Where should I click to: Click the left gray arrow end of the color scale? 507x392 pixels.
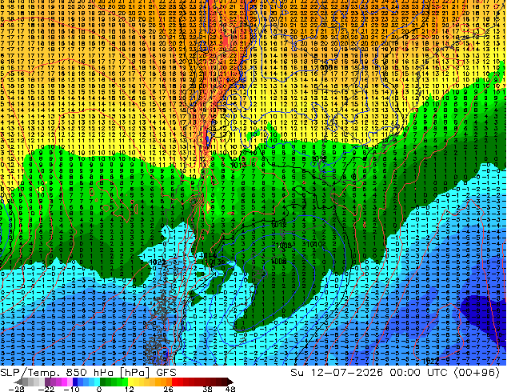tap(18, 382)
